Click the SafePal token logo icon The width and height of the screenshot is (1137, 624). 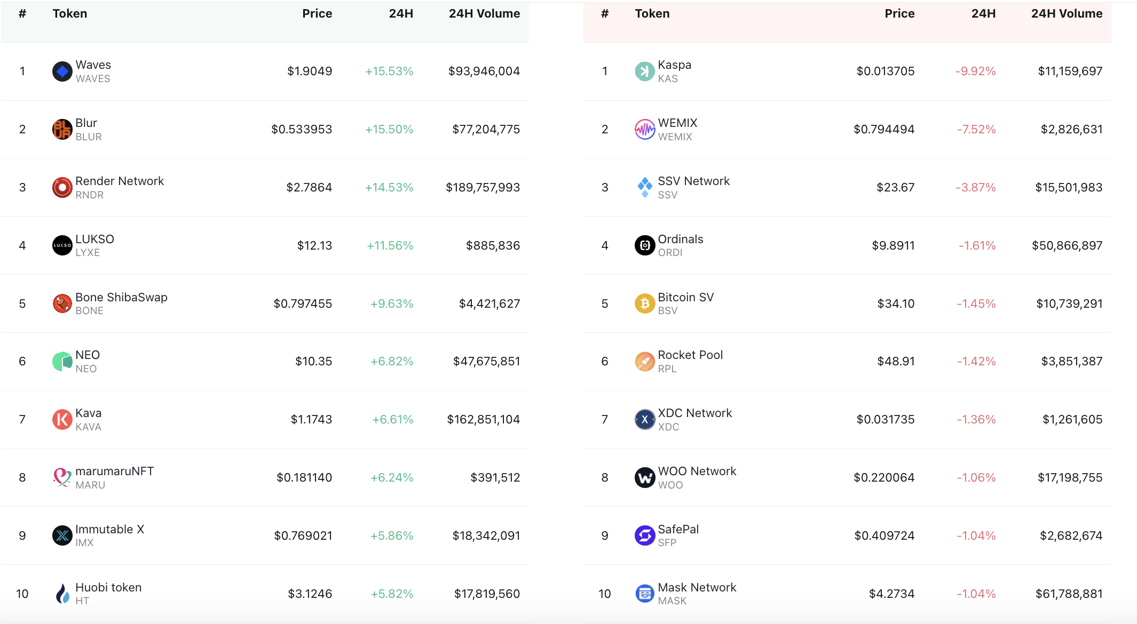(x=645, y=535)
